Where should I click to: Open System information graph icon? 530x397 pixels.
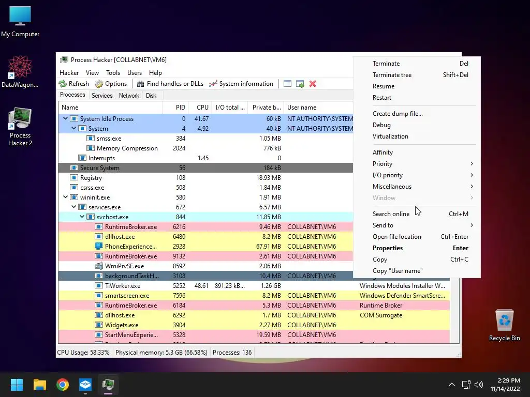pyautogui.click(x=213, y=84)
